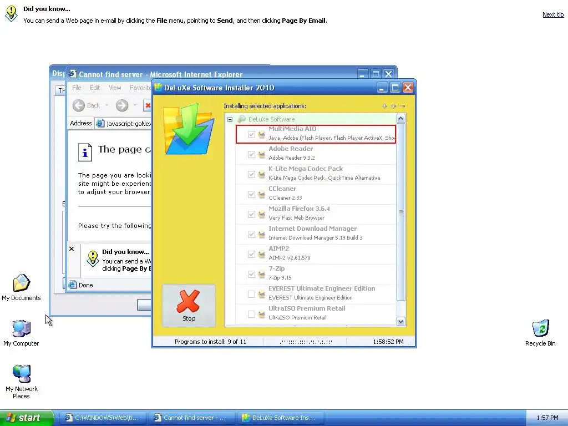Open the Windows start menu
This screenshot has width=568, height=426.
point(26,418)
